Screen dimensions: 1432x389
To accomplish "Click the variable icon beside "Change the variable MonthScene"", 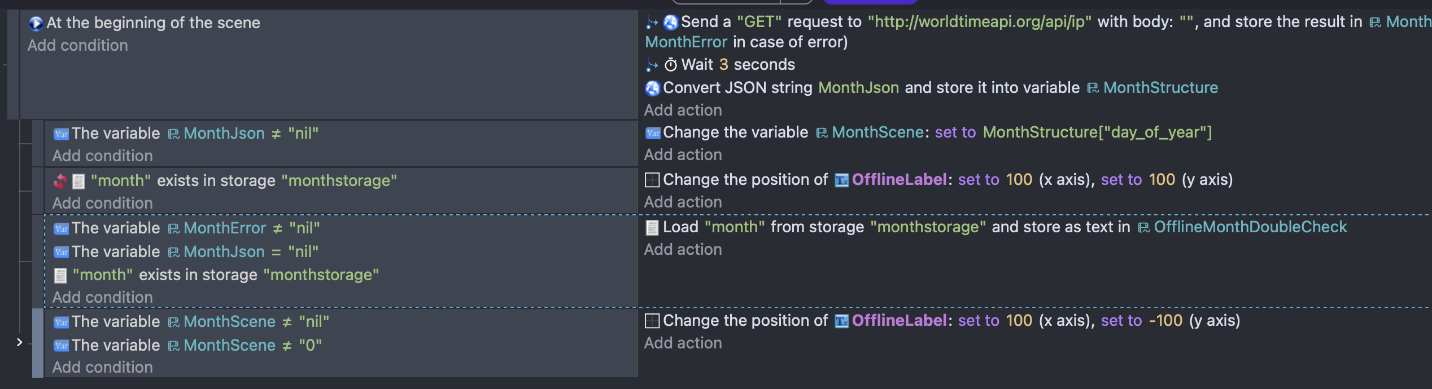I will [653, 132].
